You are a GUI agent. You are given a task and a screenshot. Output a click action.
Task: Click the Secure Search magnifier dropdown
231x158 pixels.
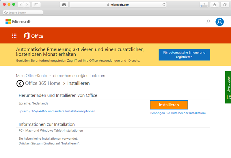click(x=6, y=13)
